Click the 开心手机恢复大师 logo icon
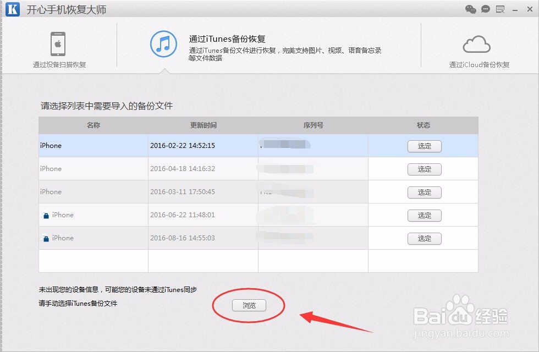 (x=12, y=9)
